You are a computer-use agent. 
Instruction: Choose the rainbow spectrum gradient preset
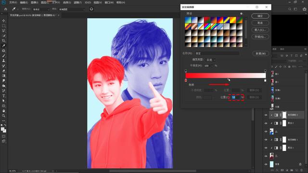[x=207, y=26]
